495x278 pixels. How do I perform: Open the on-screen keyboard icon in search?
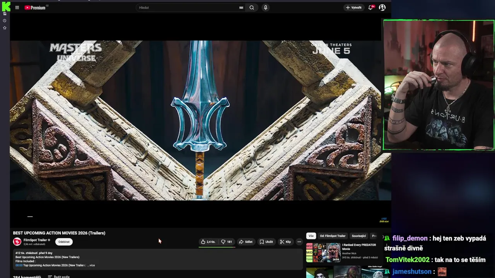click(241, 7)
